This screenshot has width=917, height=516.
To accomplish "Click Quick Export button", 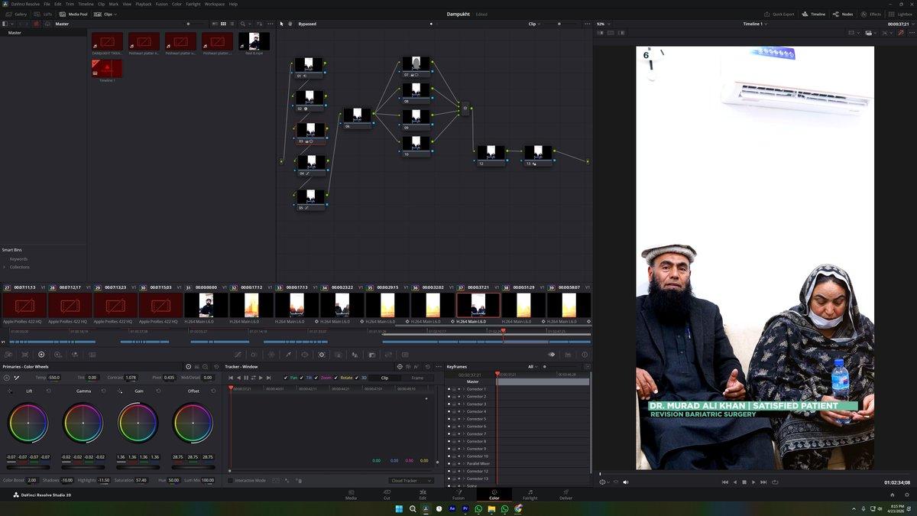I will click(x=779, y=14).
